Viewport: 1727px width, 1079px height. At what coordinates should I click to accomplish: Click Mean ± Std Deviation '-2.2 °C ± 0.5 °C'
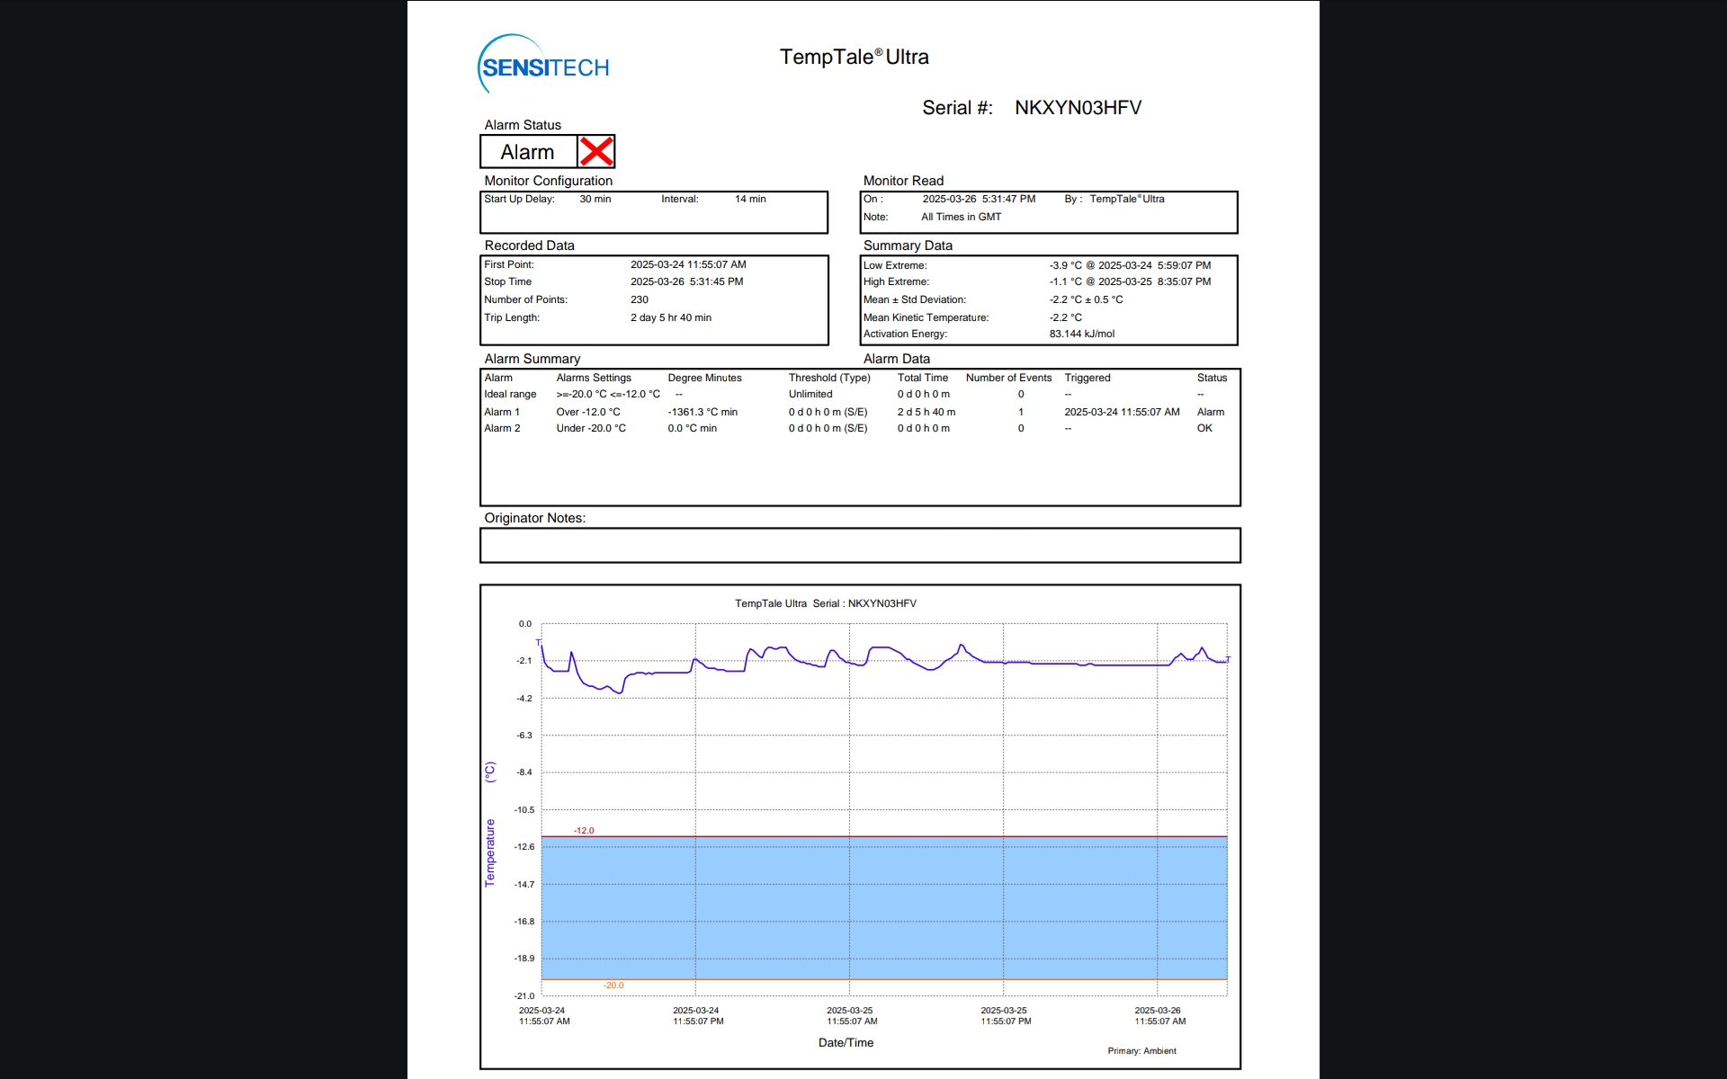(1086, 299)
